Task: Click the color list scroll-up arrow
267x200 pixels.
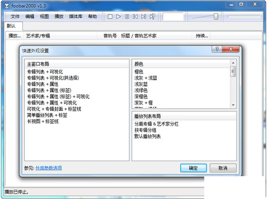Action: (x=233, y=63)
